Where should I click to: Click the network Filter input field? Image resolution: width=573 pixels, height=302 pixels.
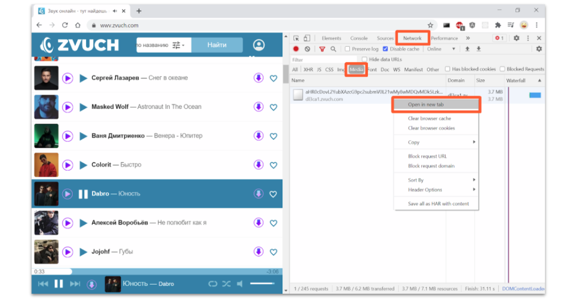tap(324, 59)
